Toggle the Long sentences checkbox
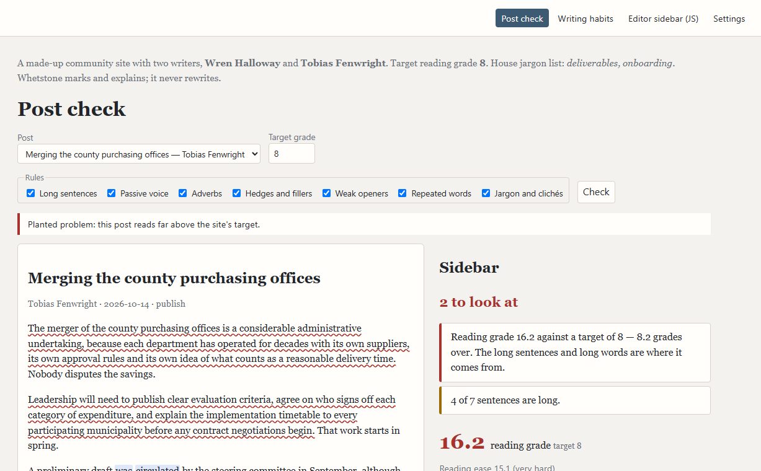761x471 pixels. 31,193
